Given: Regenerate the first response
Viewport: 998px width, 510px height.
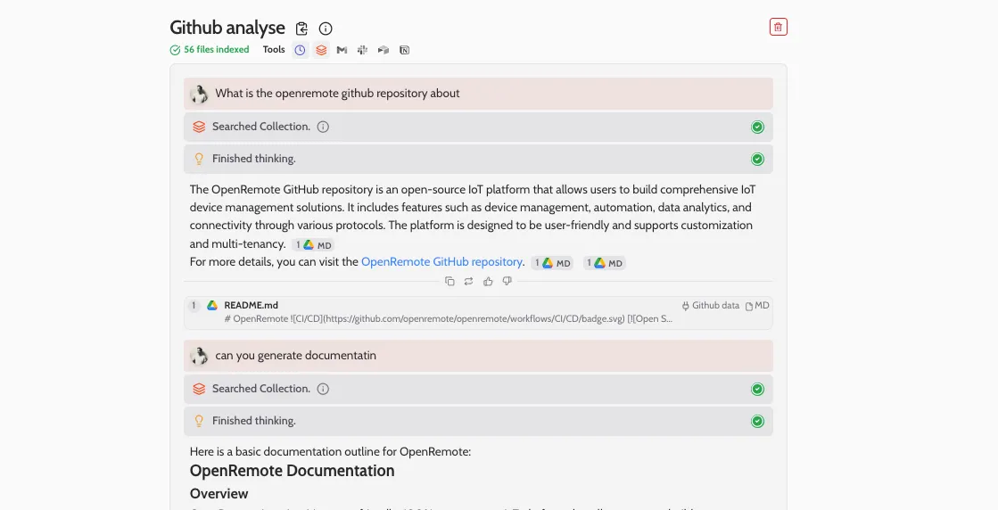Looking at the screenshot, I should point(468,281).
